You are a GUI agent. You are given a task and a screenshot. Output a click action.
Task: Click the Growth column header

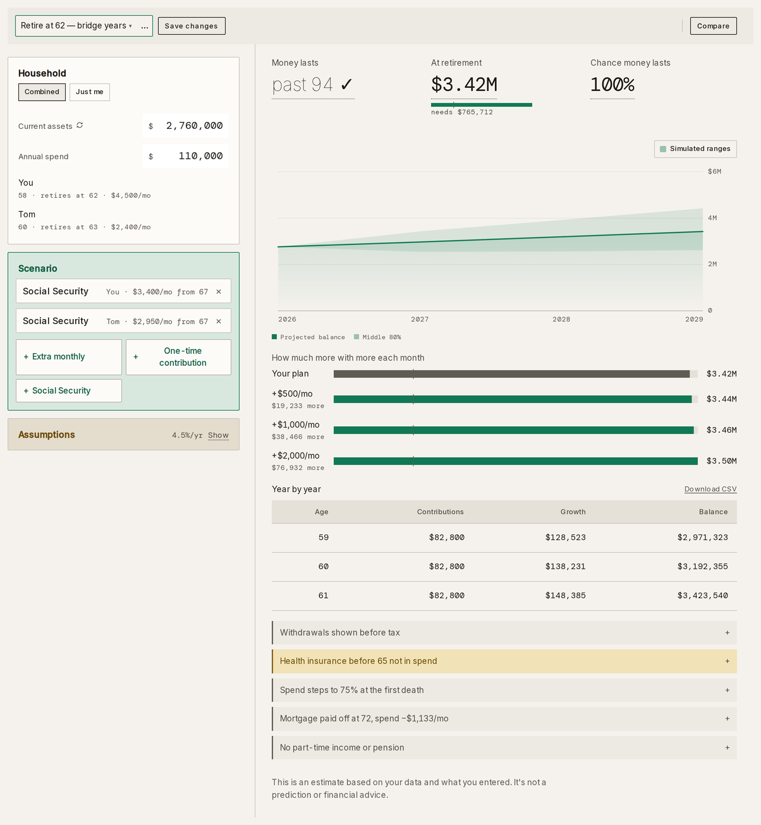coord(573,512)
